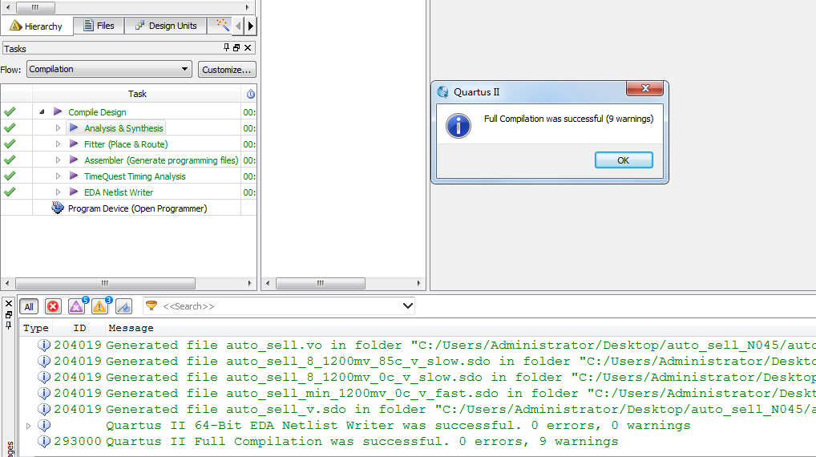Expand the Assembler task

pos(58,160)
